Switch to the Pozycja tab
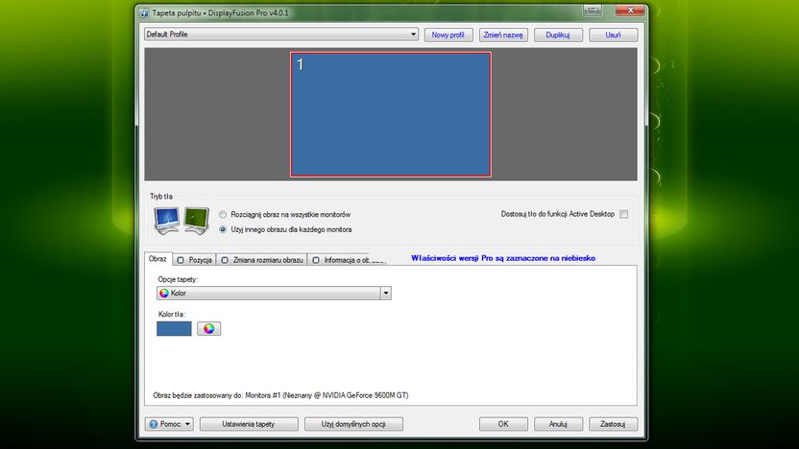Viewport: 799px width, 449px height. (195, 260)
